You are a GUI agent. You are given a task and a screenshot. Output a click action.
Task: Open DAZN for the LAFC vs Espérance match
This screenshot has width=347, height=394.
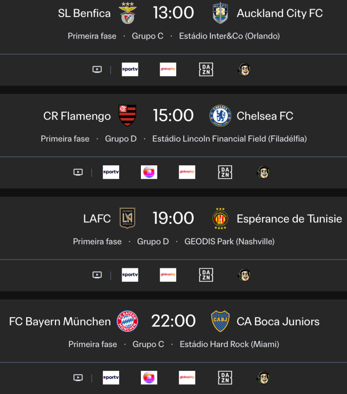(206, 275)
